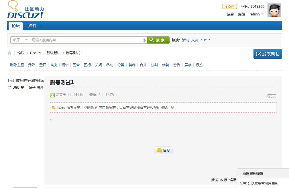This screenshot has width=289, height=188.
Task: Click the text test 该用户已被删除
Action: pos(26,81)
